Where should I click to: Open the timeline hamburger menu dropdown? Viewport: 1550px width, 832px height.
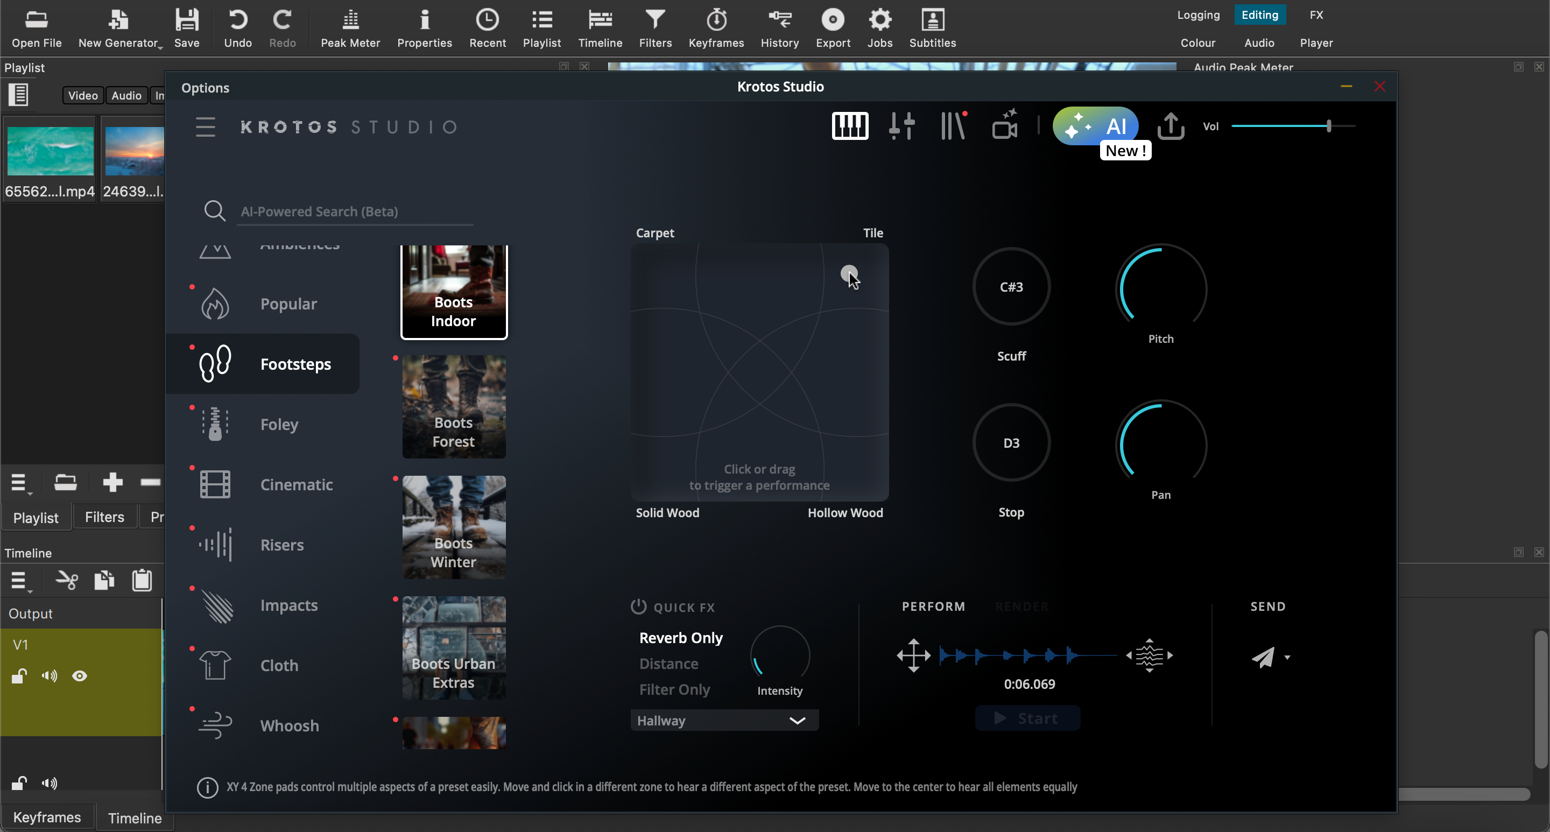pos(20,581)
